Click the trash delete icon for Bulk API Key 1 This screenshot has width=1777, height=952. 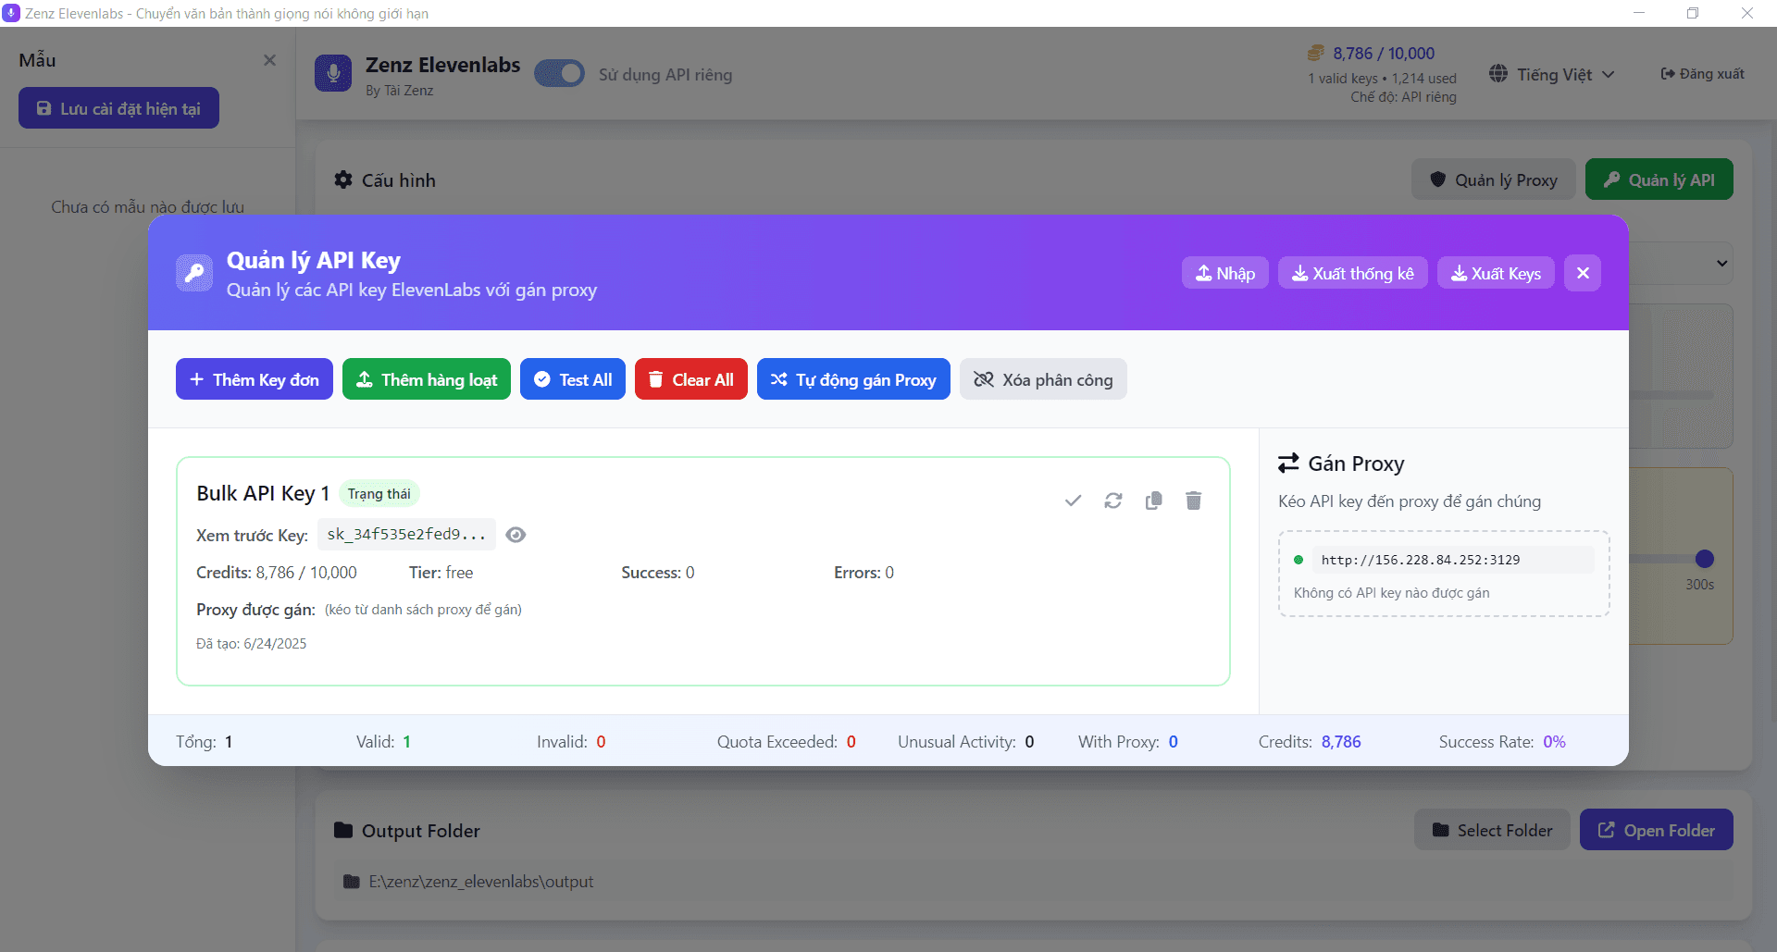[1194, 501]
